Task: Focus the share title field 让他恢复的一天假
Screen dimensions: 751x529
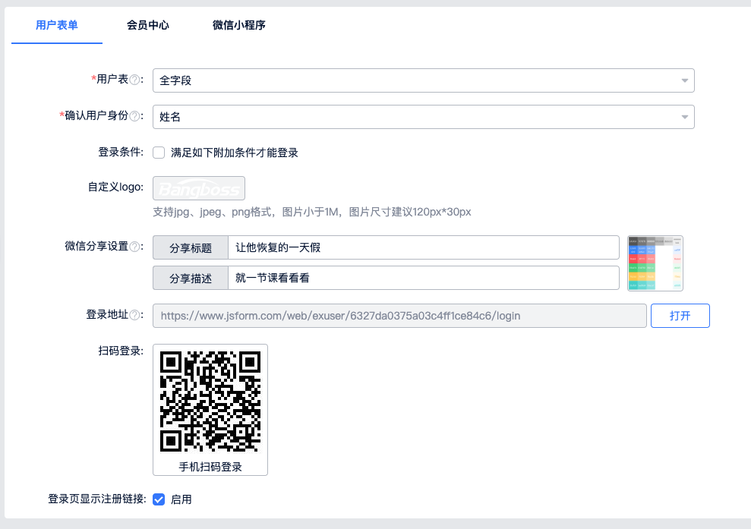Action: pos(423,247)
